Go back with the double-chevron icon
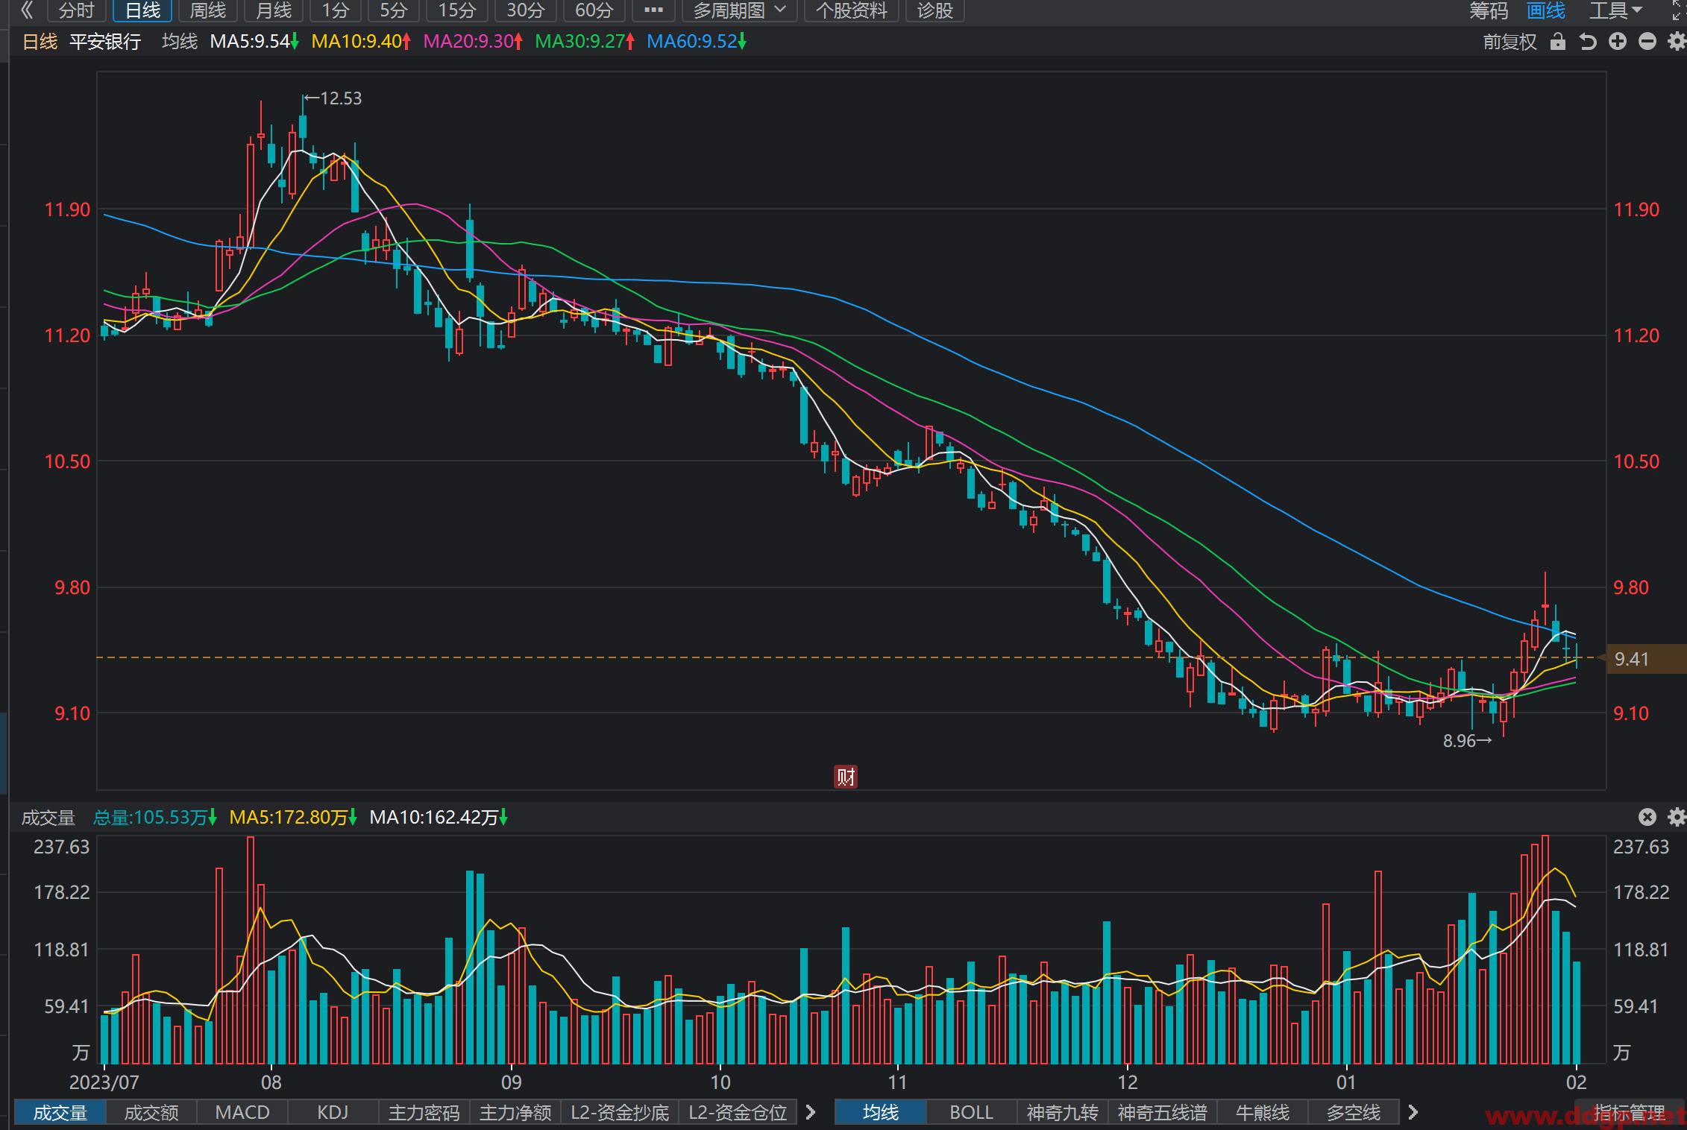The height and width of the screenshot is (1130, 1687). point(27,10)
